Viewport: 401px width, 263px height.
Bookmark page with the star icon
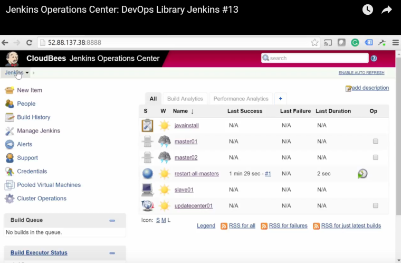(314, 43)
